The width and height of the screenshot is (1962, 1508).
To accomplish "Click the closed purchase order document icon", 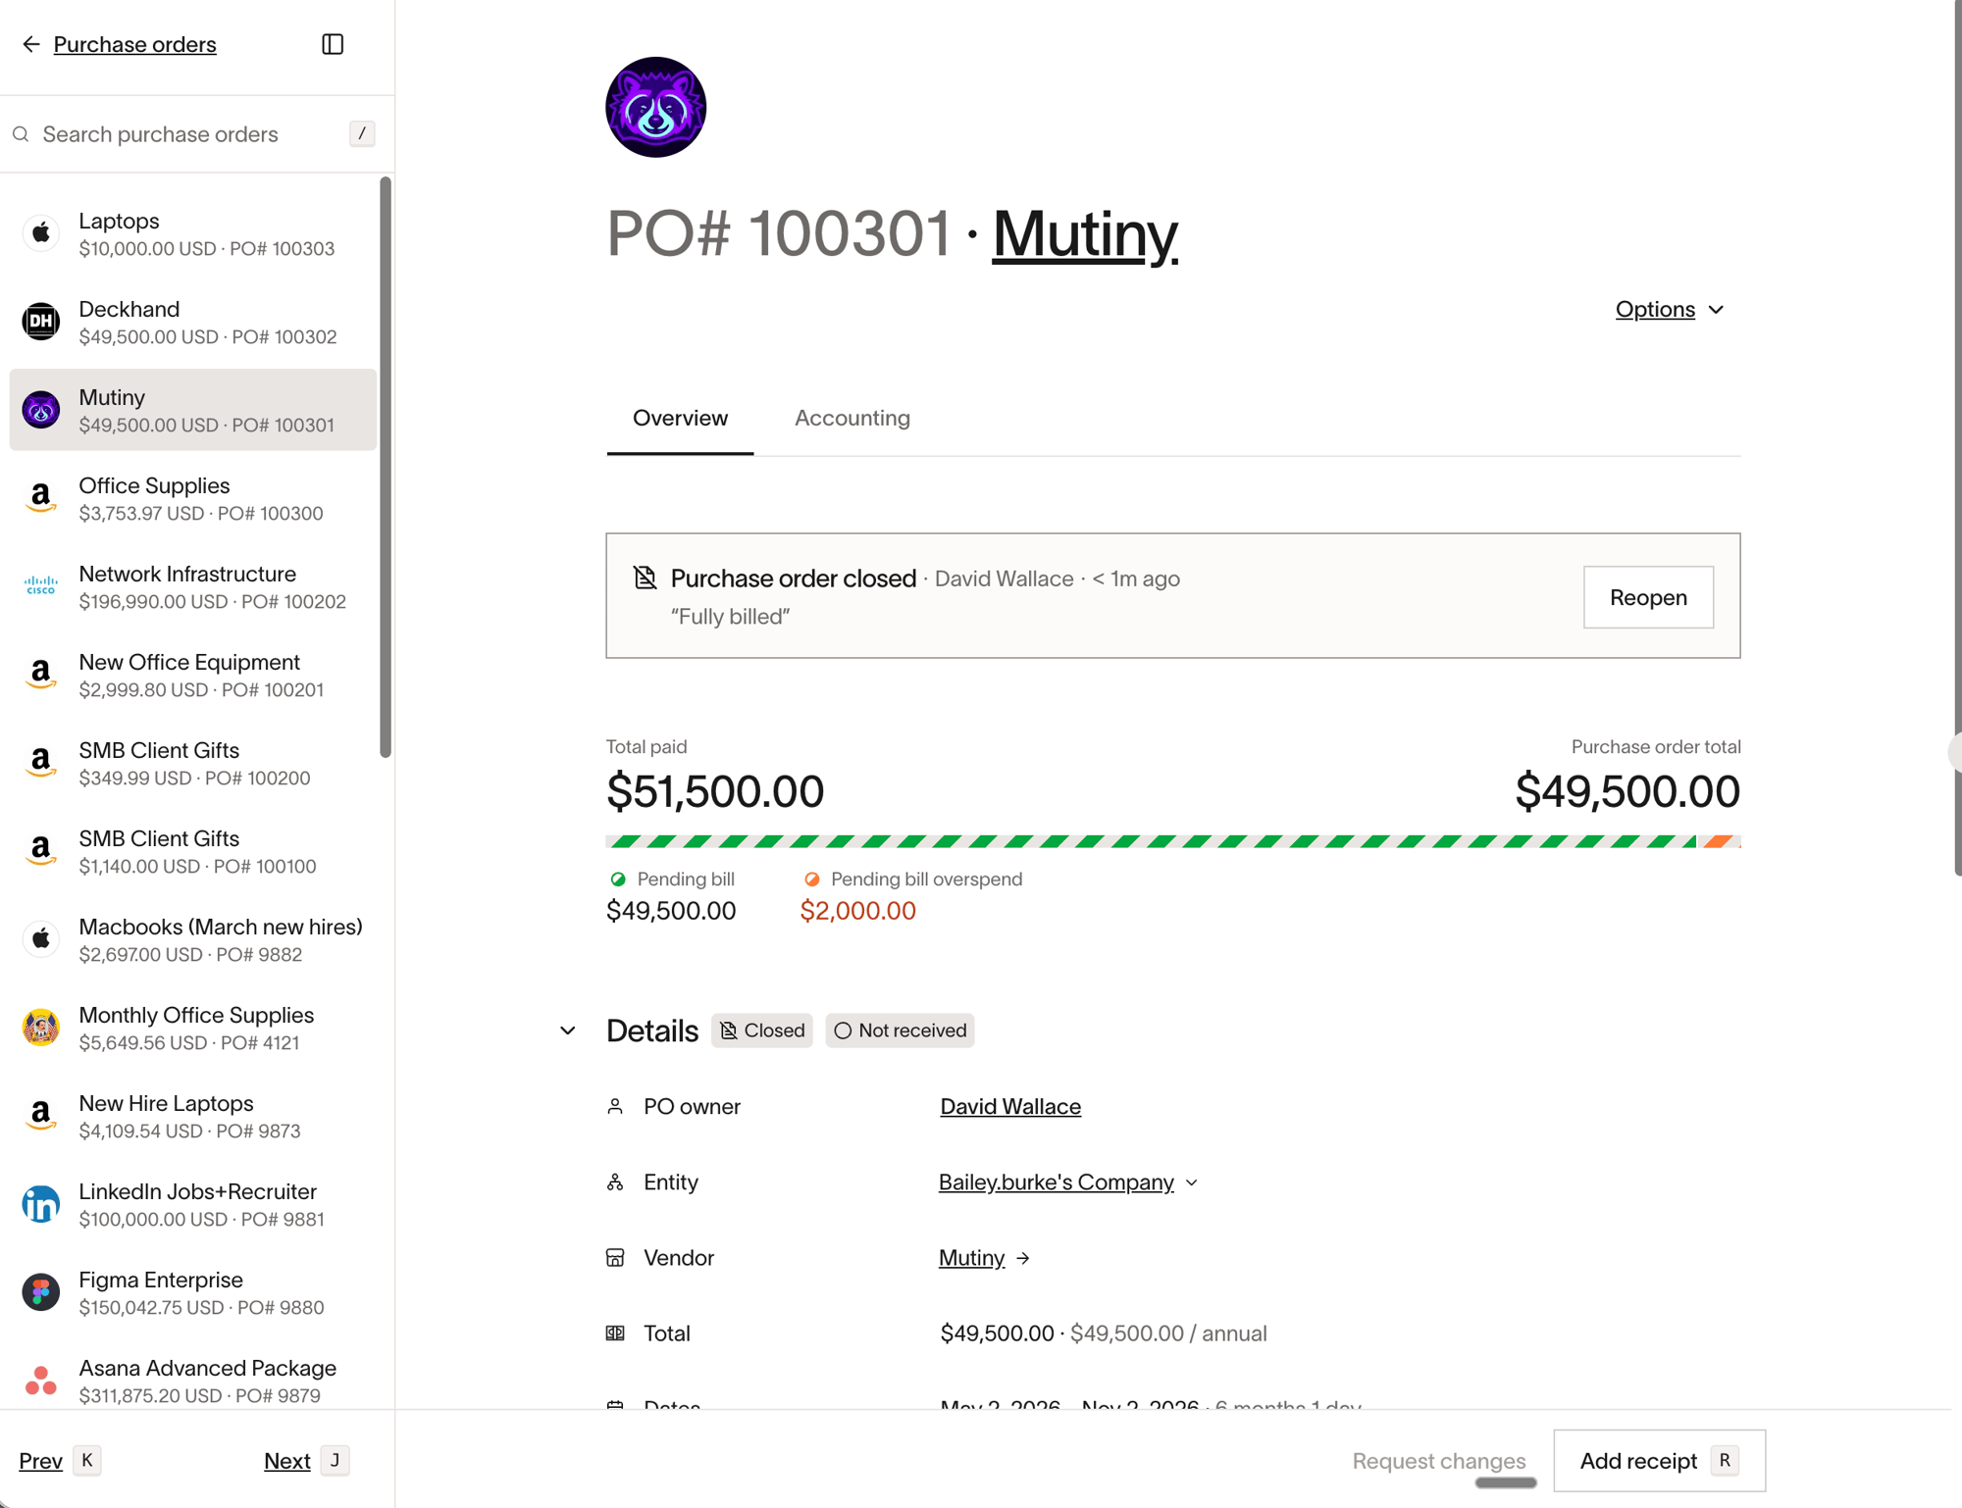I will [645, 578].
